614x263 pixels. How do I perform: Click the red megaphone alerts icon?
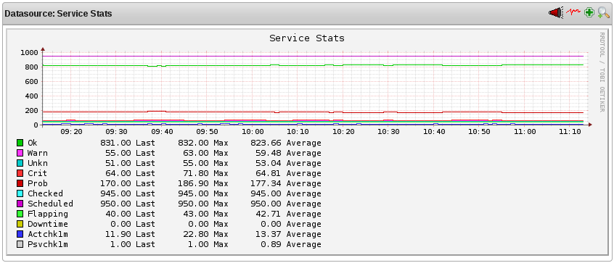point(556,13)
